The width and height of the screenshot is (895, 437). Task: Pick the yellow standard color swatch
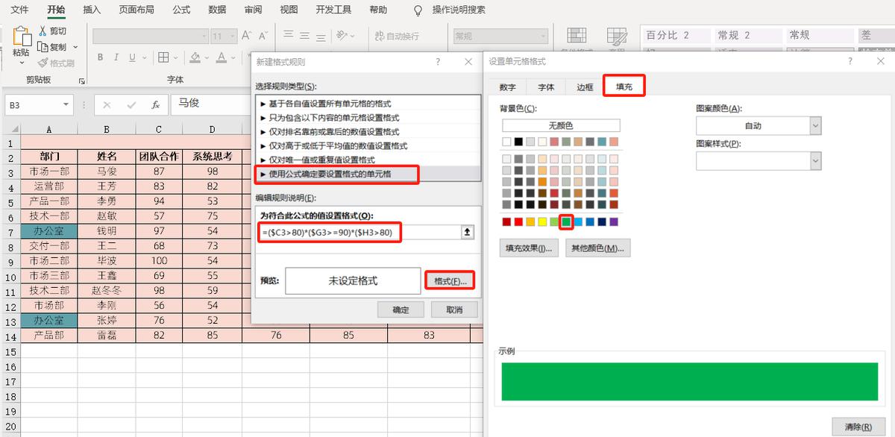542,221
